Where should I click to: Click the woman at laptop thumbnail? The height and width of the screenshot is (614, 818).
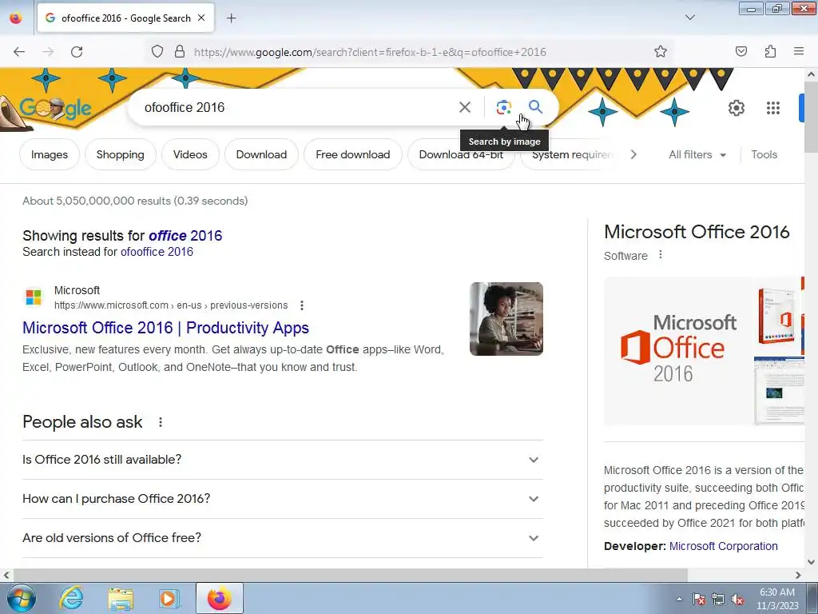click(506, 319)
